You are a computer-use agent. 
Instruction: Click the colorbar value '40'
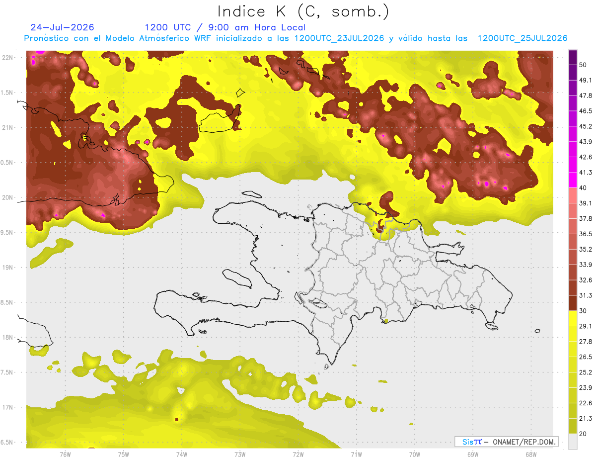[x=583, y=188]
